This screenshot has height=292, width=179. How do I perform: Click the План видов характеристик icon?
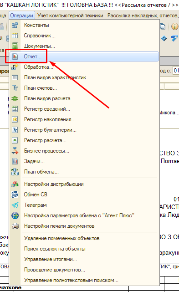coord(15,77)
